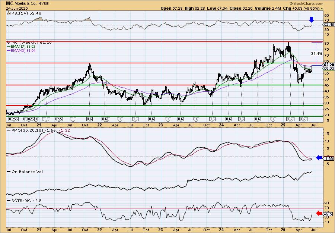
Task: Click the 62.20 last-price tag on price axis
Action: coord(329,65)
